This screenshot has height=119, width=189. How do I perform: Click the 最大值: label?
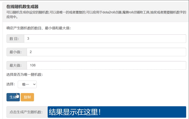click(17, 65)
